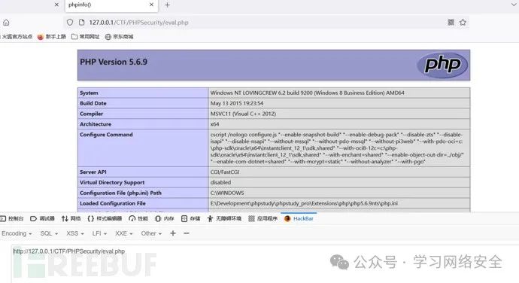
Task: Expand the LFI dropdown in HackBar
Action: 99,233
